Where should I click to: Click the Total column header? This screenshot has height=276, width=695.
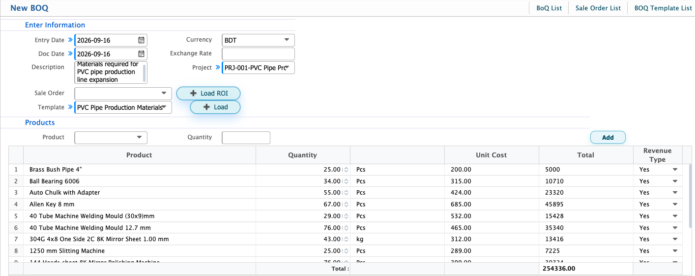(x=586, y=155)
